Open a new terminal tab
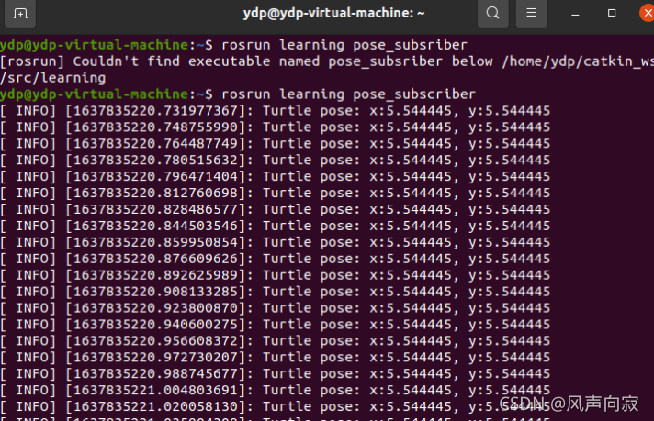The width and height of the screenshot is (654, 421). tap(20, 14)
